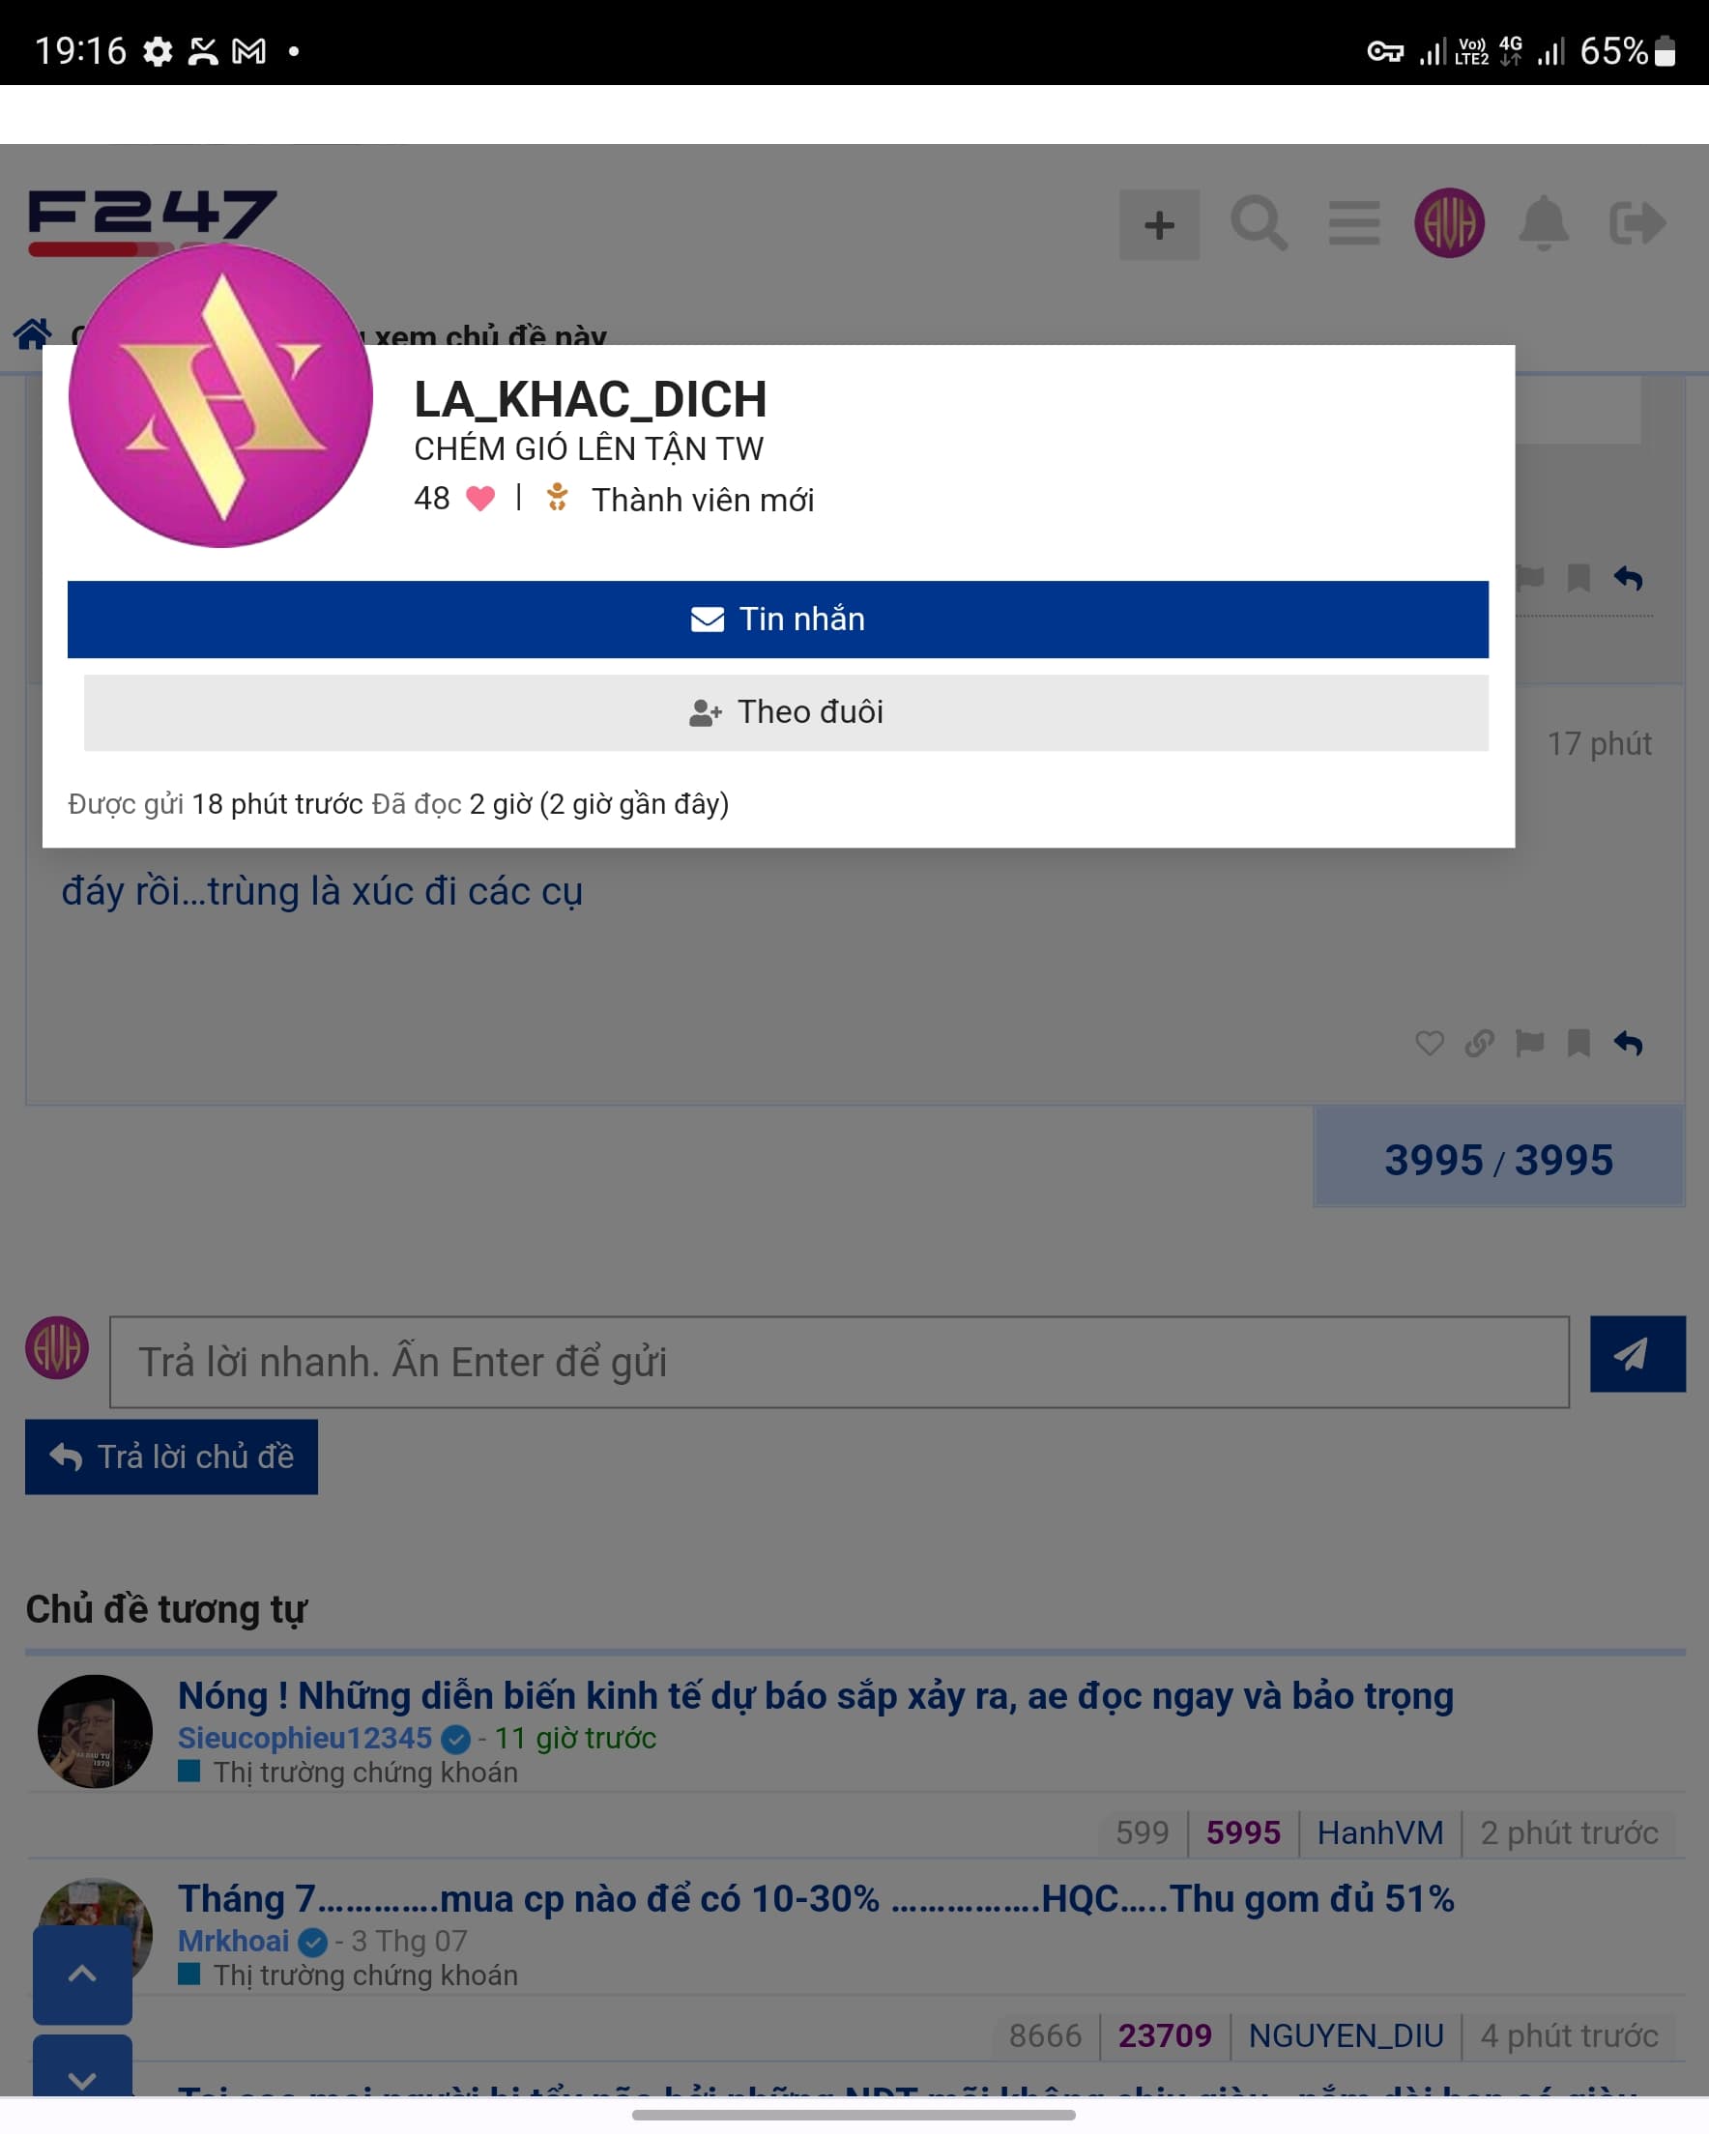Image resolution: width=1709 pixels, height=2134 pixels.
Task: Follow user with Theo đuôi button
Action: (x=786, y=712)
